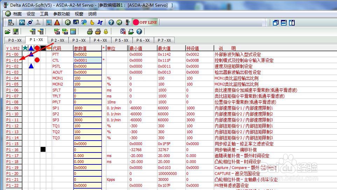Click the orange printer icon
Viewport: 337px width, 190px height.
tap(98, 32)
